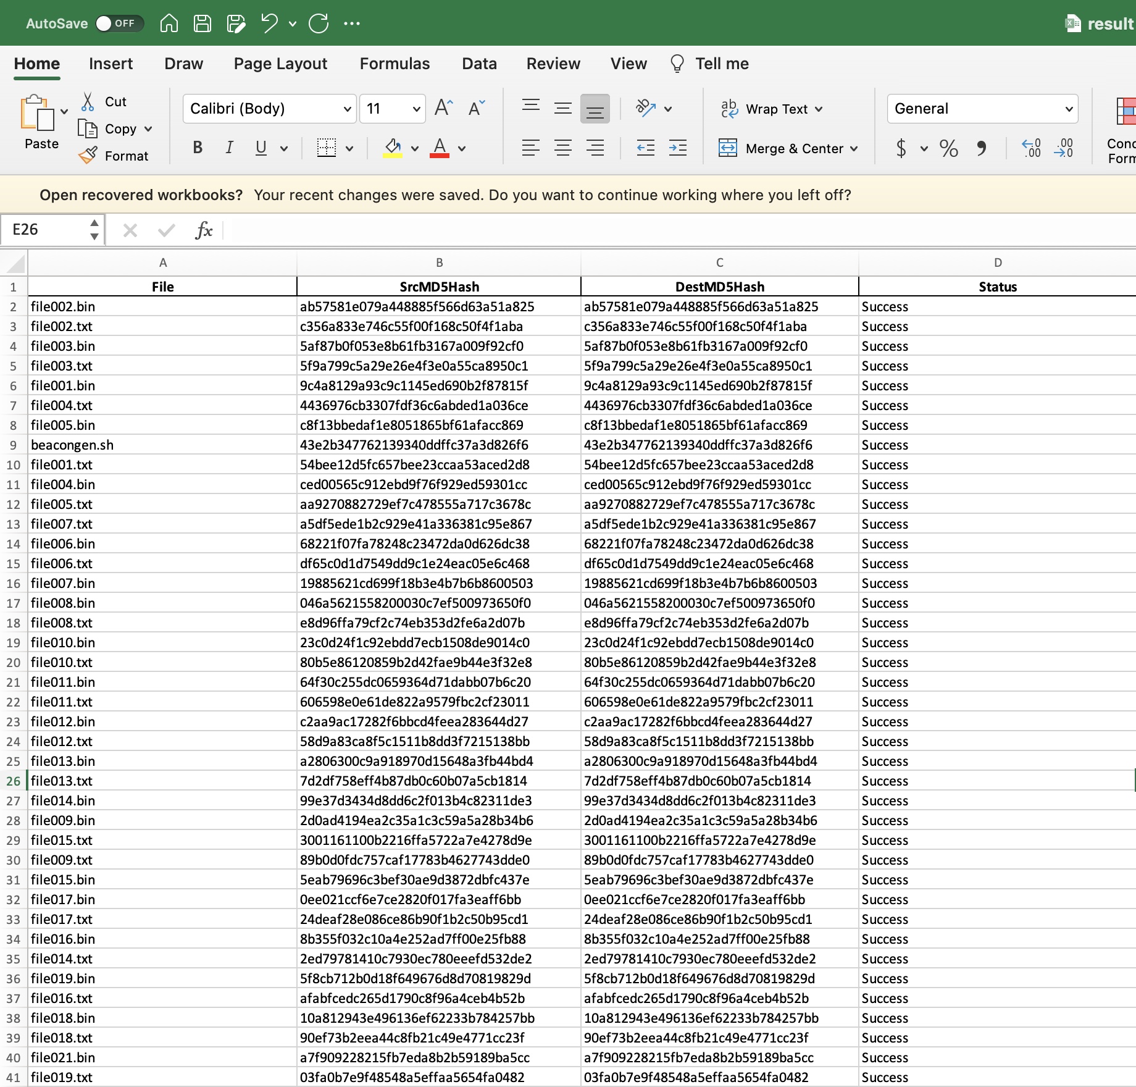
Task: Toggle the Bottom Align icon
Action: click(595, 109)
